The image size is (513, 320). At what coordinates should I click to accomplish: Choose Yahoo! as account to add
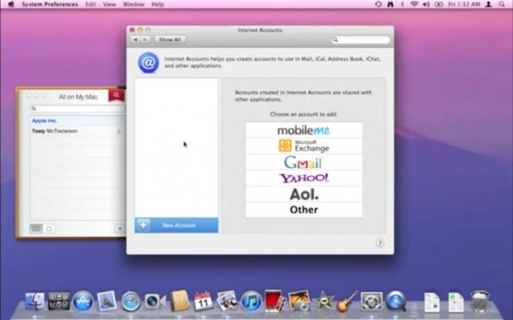[x=304, y=179]
